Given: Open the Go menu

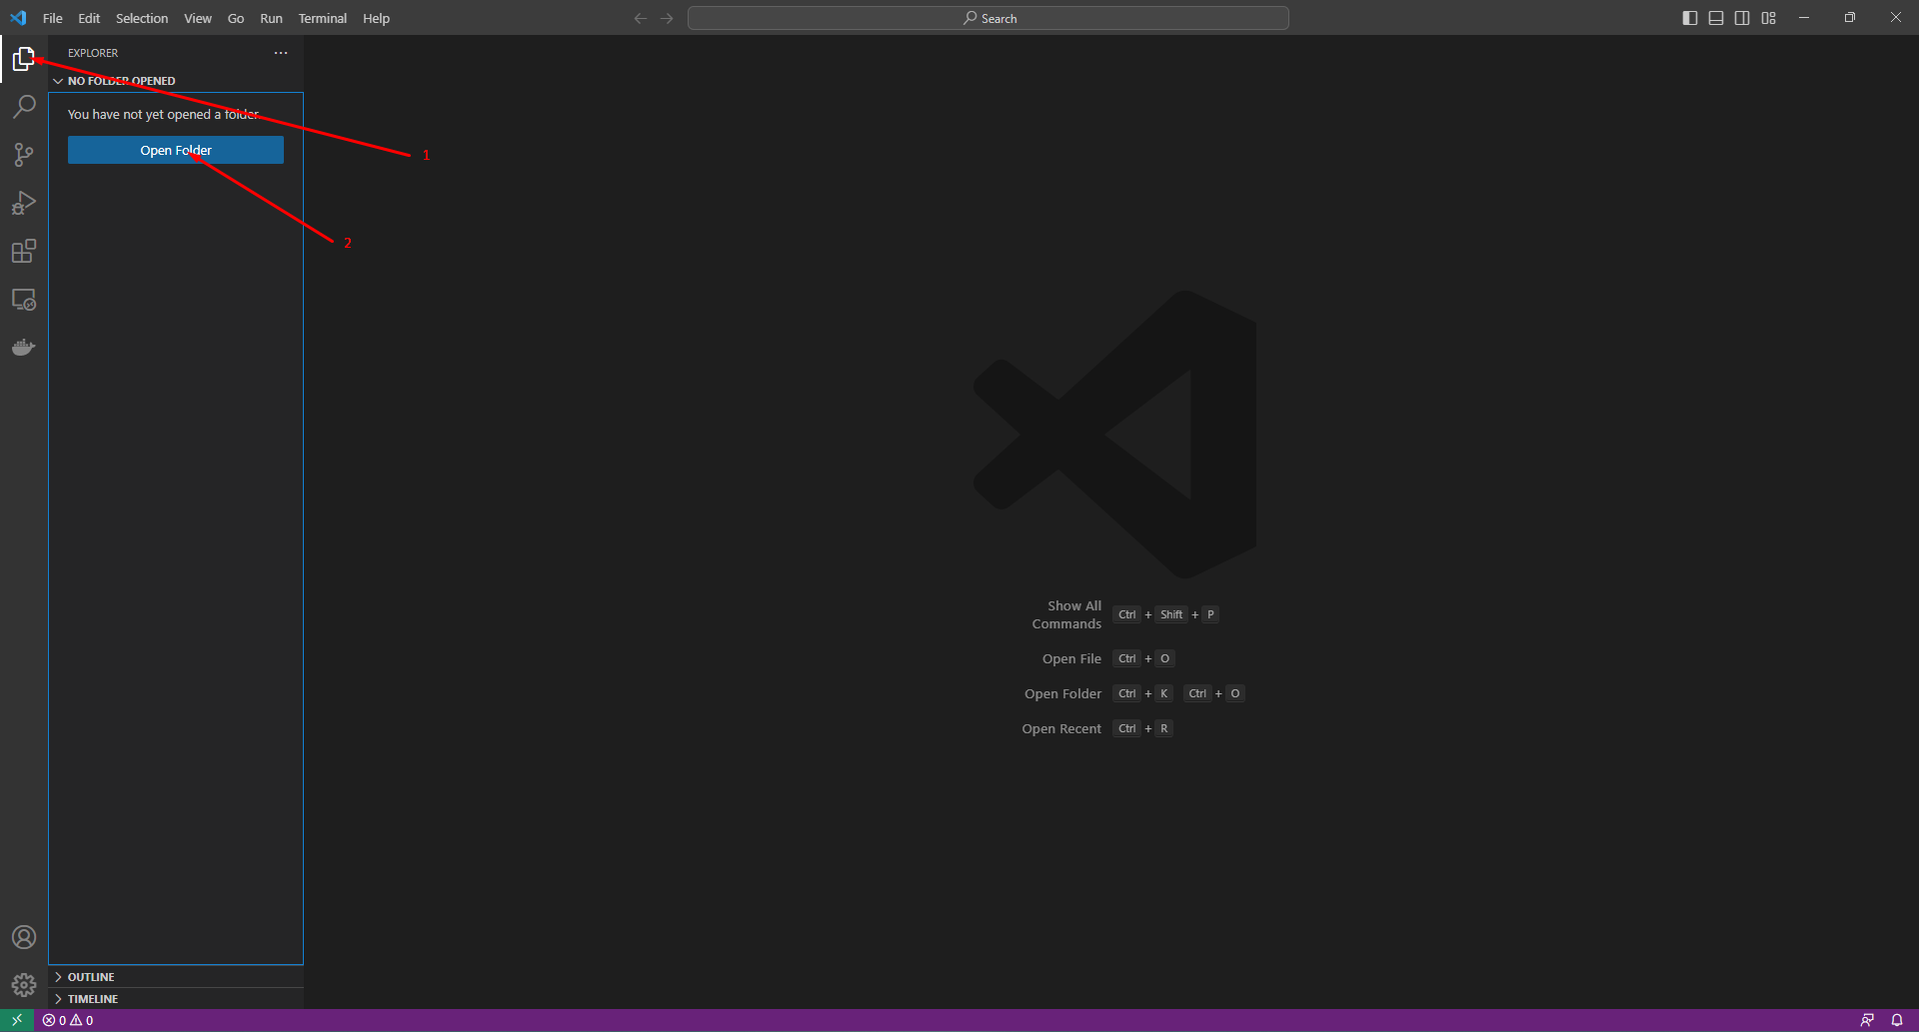Looking at the screenshot, I should (x=236, y=18).
